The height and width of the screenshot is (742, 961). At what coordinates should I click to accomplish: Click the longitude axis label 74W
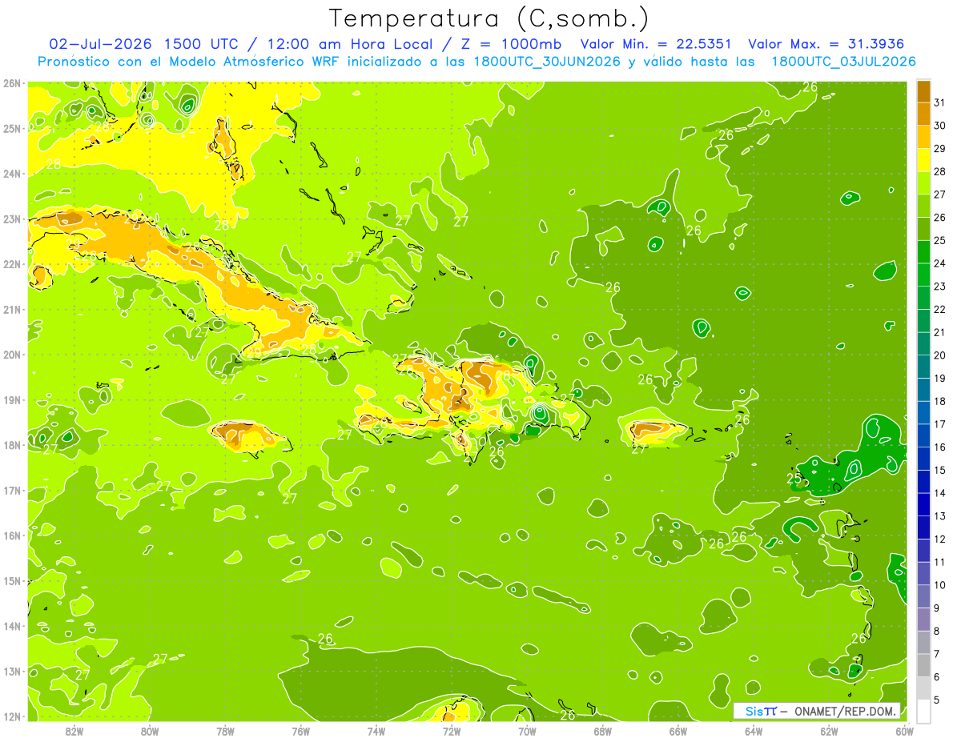376,731
